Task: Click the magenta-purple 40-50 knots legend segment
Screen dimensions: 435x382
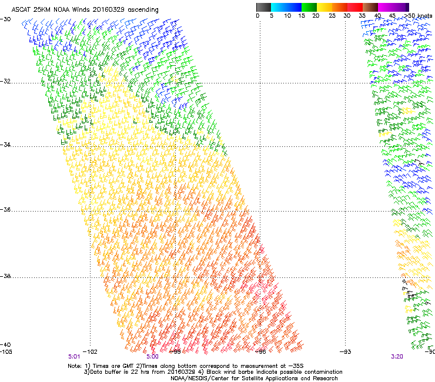Action: click(x=393, y=7)
